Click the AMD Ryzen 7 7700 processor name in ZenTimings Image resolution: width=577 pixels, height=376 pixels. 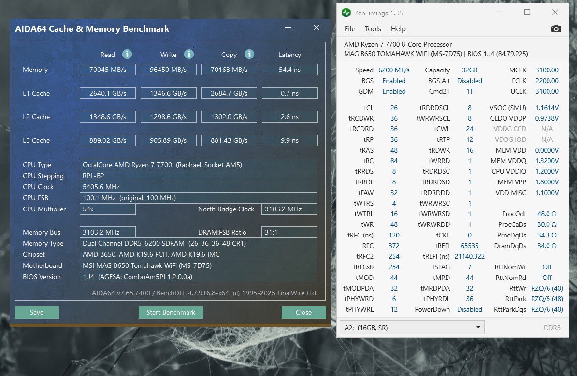pyautogui.click(x=398, y=44)
